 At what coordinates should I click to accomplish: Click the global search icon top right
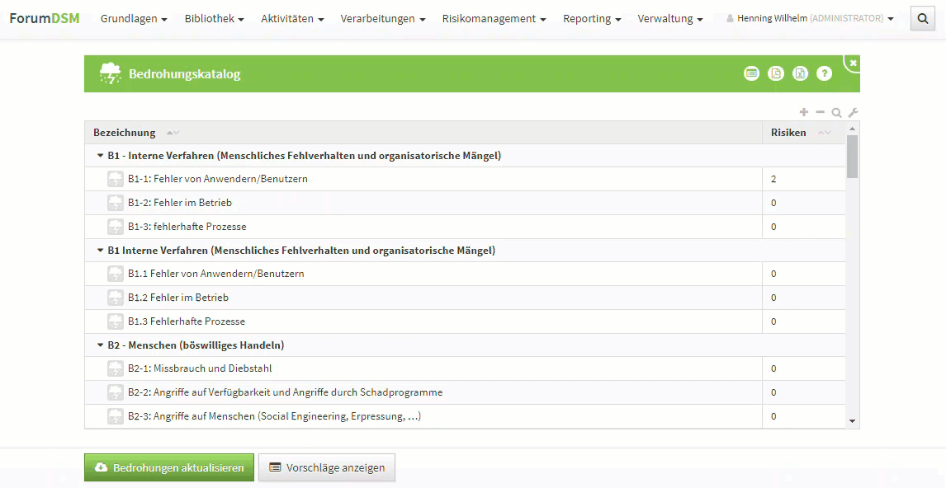click(x=922, y=17)
